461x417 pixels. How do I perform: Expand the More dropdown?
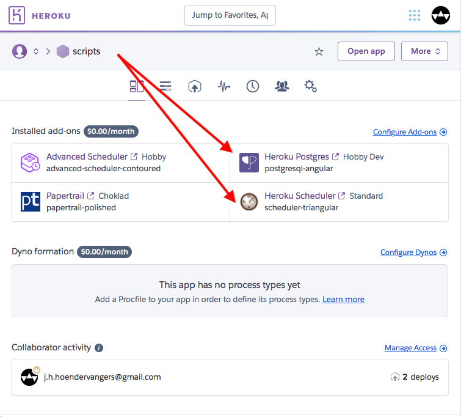coord(424,51)
